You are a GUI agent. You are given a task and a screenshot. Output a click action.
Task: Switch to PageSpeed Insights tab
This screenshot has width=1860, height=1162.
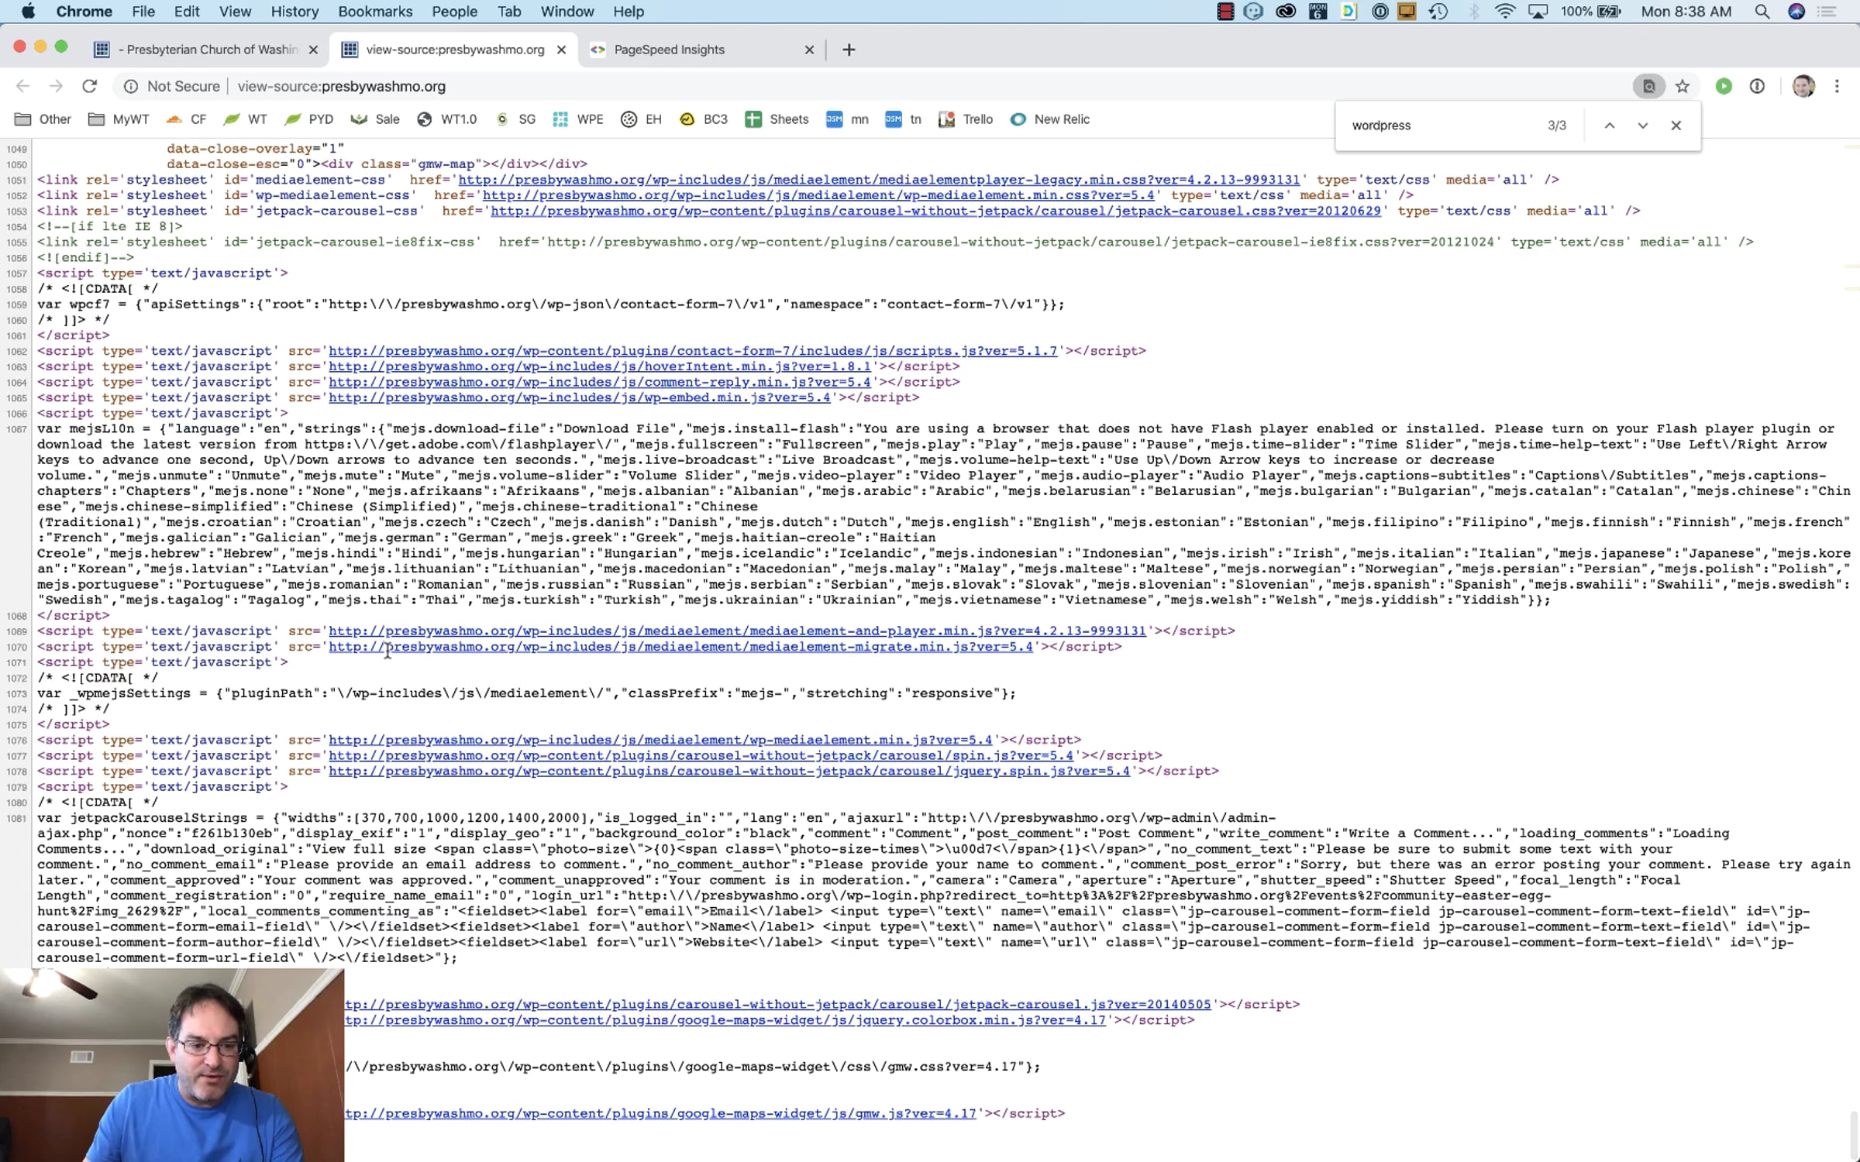(x=669, y=50)
